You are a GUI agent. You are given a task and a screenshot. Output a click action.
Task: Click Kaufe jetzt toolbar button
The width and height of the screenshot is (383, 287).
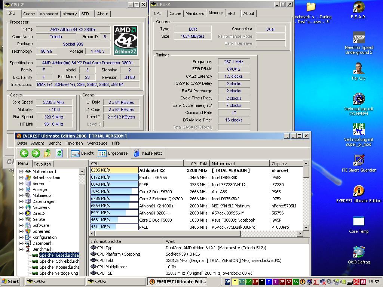(148, 153)
